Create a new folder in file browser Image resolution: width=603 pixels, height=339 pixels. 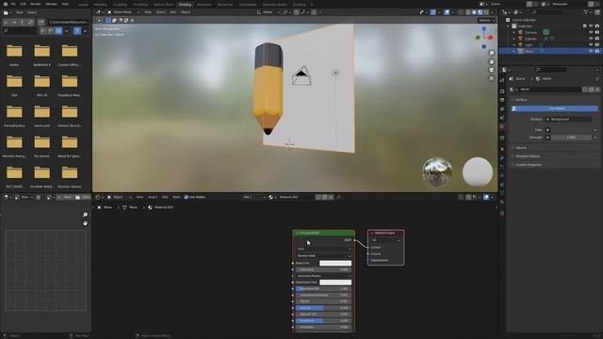(x=41, y=23)
